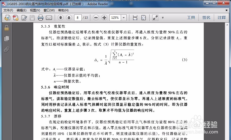The height and width of the screenshot is (140, 231).
Task: Show page thumbnails panel icon
Action: coord(7,39)
